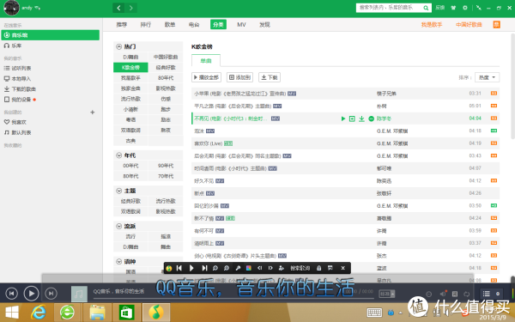Switch to mini mode via title bar icon
The image size is (515, 322).
(x=479, y=8)
